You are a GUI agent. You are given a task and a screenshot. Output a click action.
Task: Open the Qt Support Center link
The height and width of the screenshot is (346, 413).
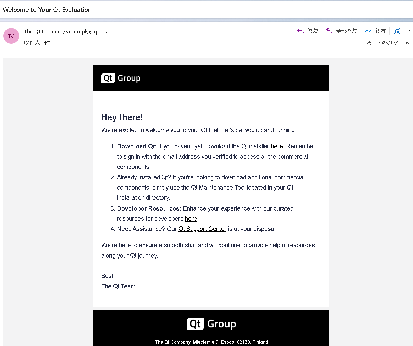[202, 229]
